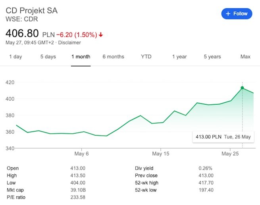Click the PLN currency label beside price
The width and height of the screenshot is (260, 205).
[48, 35]
